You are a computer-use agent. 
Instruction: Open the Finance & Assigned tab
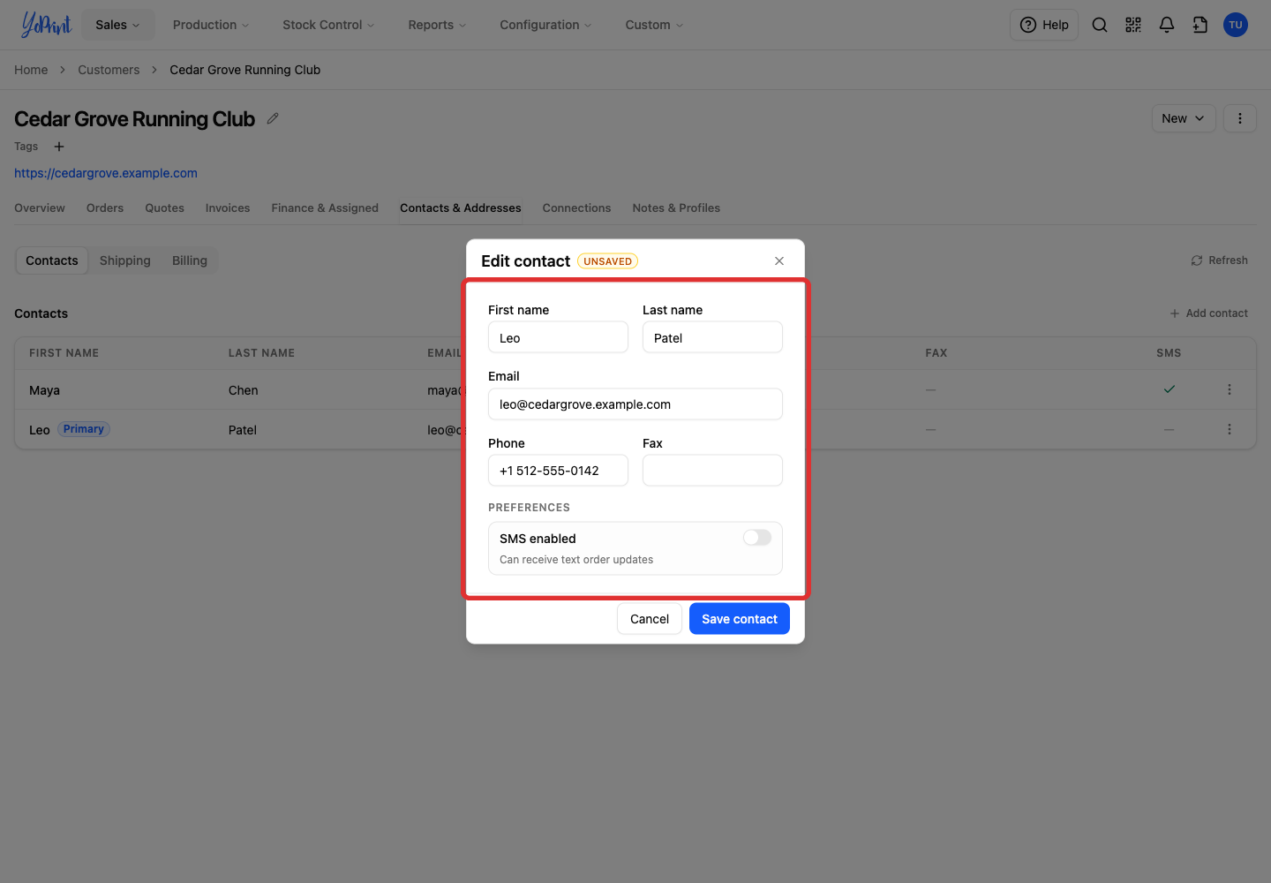coord(325,208)
